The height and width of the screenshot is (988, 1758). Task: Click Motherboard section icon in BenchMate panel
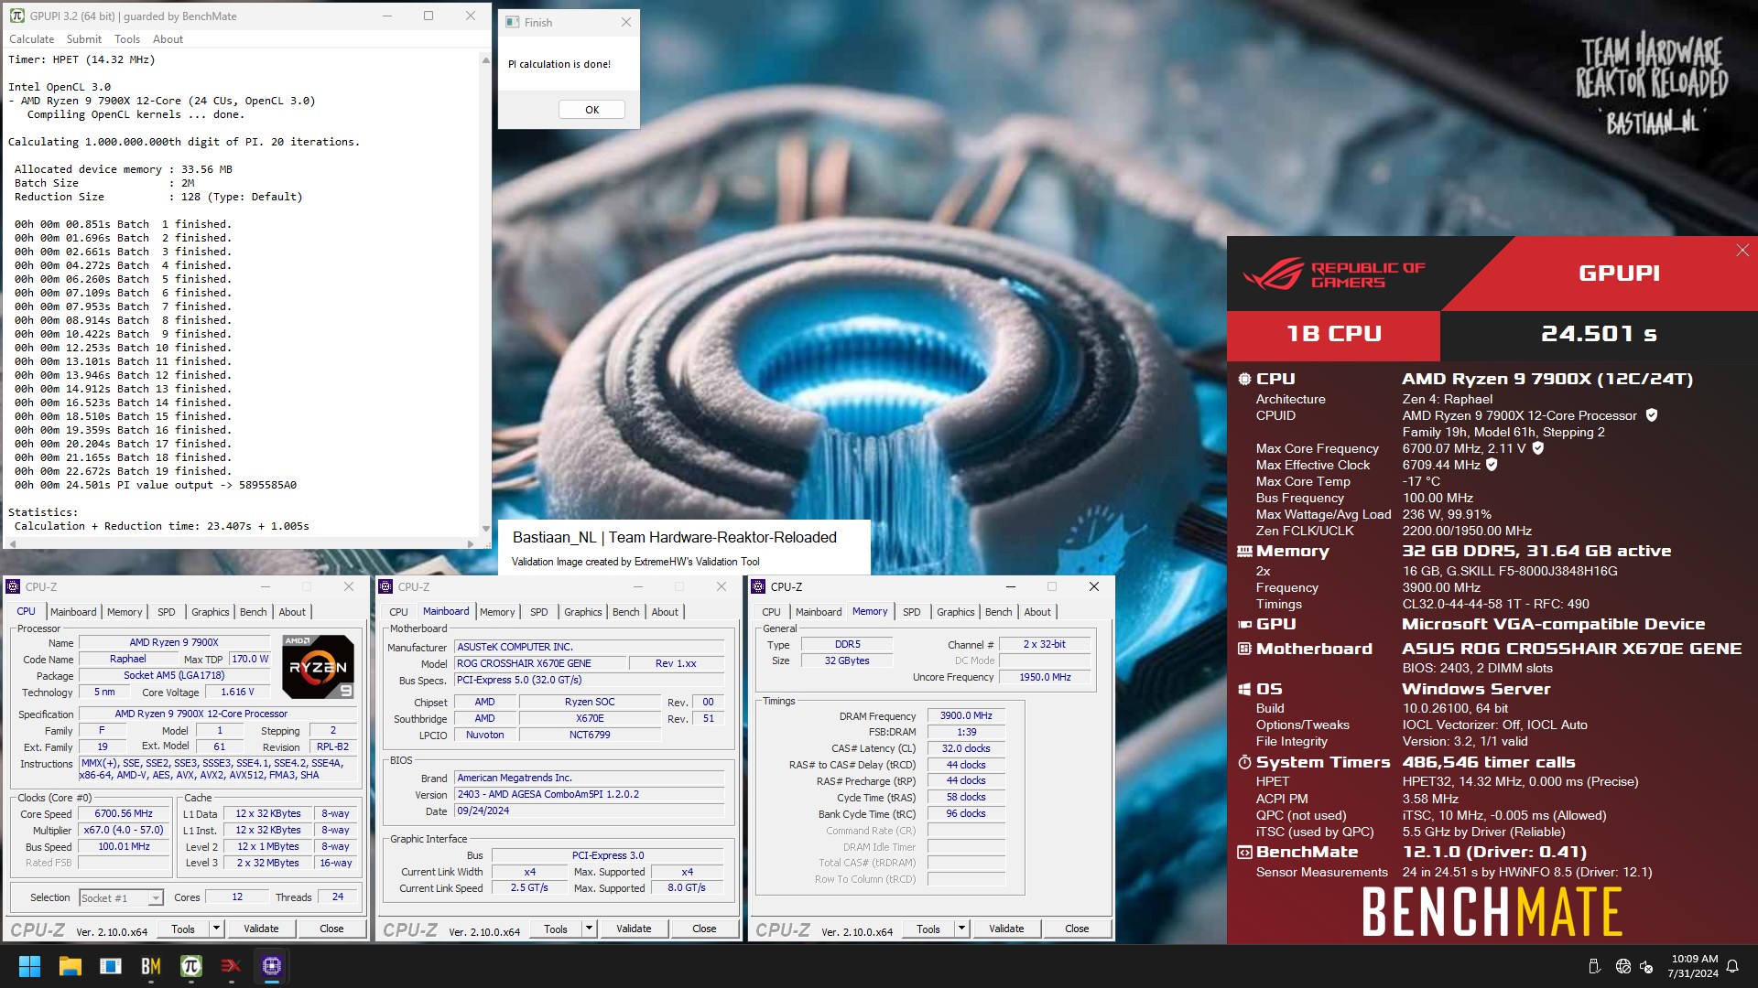click(1244, 649)
